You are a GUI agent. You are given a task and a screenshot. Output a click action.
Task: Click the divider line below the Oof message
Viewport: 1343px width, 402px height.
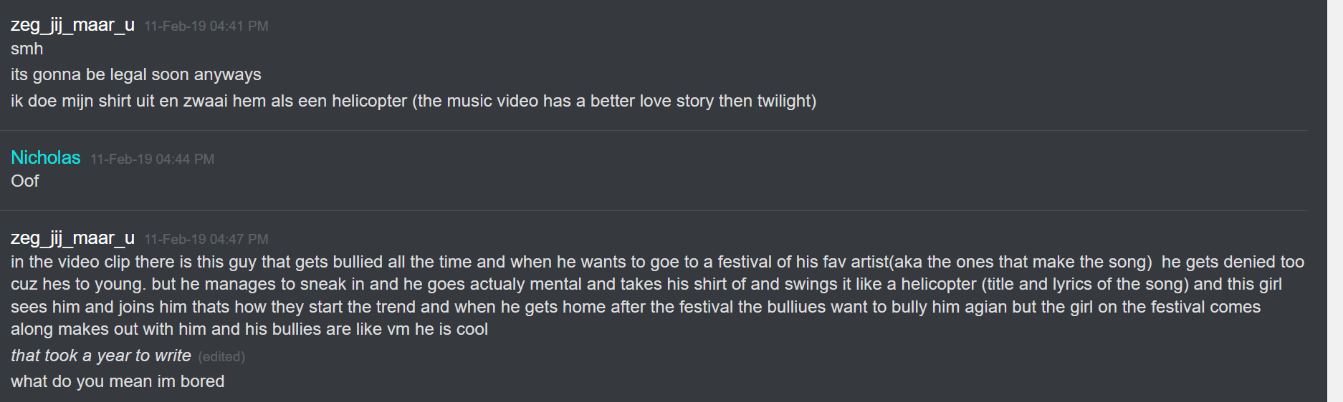[654, 210]
